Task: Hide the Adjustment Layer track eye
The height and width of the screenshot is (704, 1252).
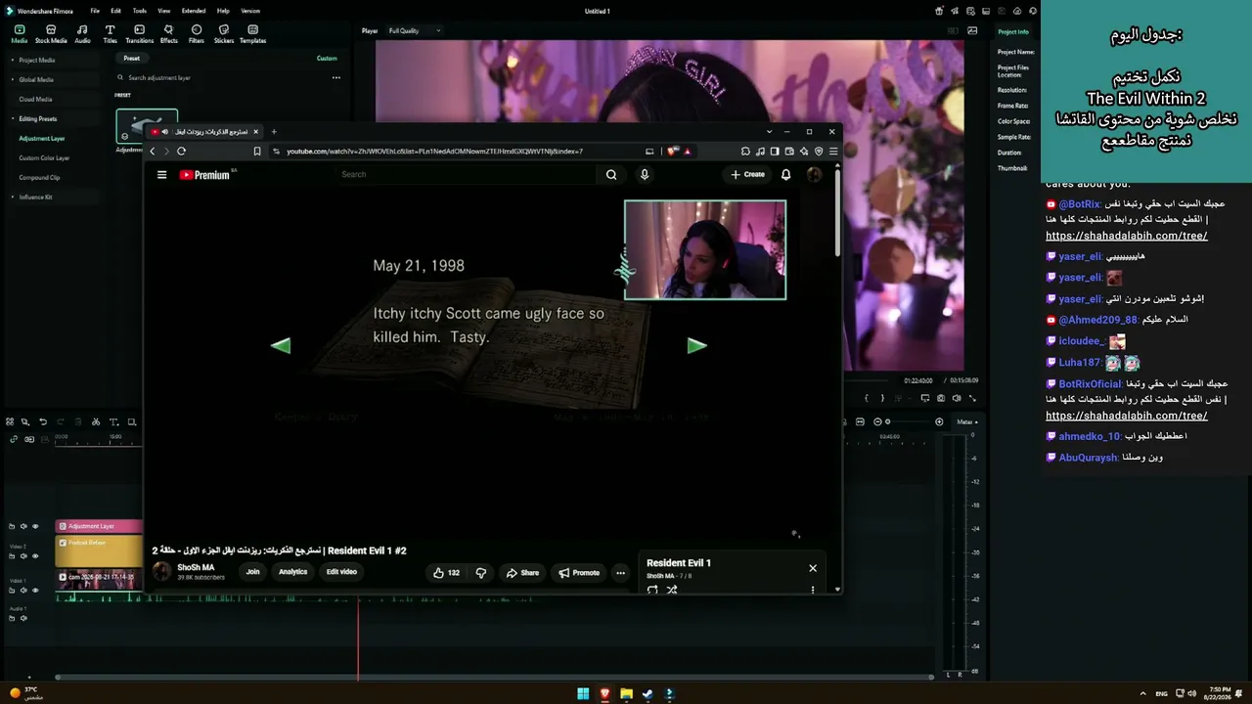Action: [35, 526]
